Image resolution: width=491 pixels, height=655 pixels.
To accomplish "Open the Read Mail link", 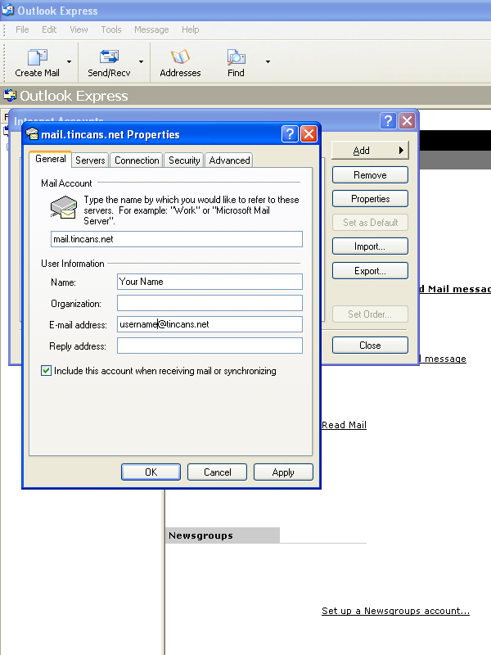I will click(344, 425).
